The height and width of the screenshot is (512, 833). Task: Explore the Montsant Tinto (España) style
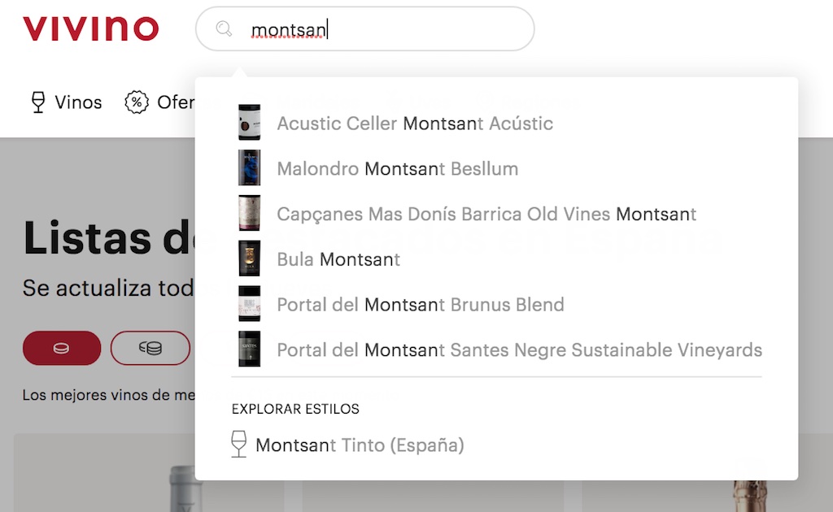coord(360,445)
